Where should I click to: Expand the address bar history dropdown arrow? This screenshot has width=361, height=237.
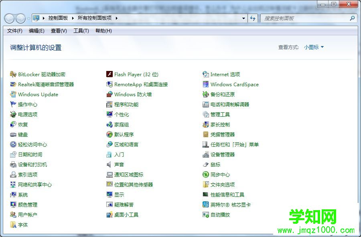[x=243, y=18]
